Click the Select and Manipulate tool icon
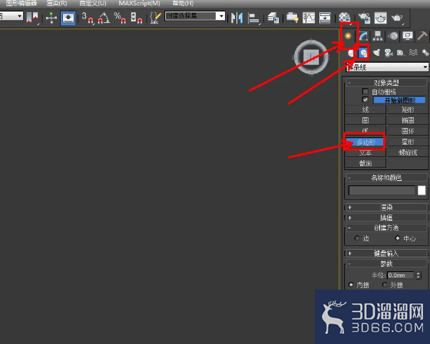 (x=51, y=18)
